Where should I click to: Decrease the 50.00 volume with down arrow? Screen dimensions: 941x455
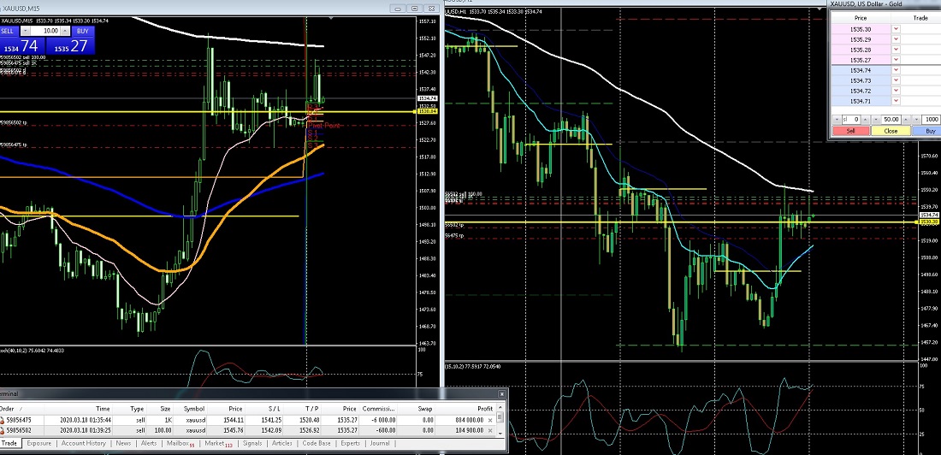[x=876, y=120]
